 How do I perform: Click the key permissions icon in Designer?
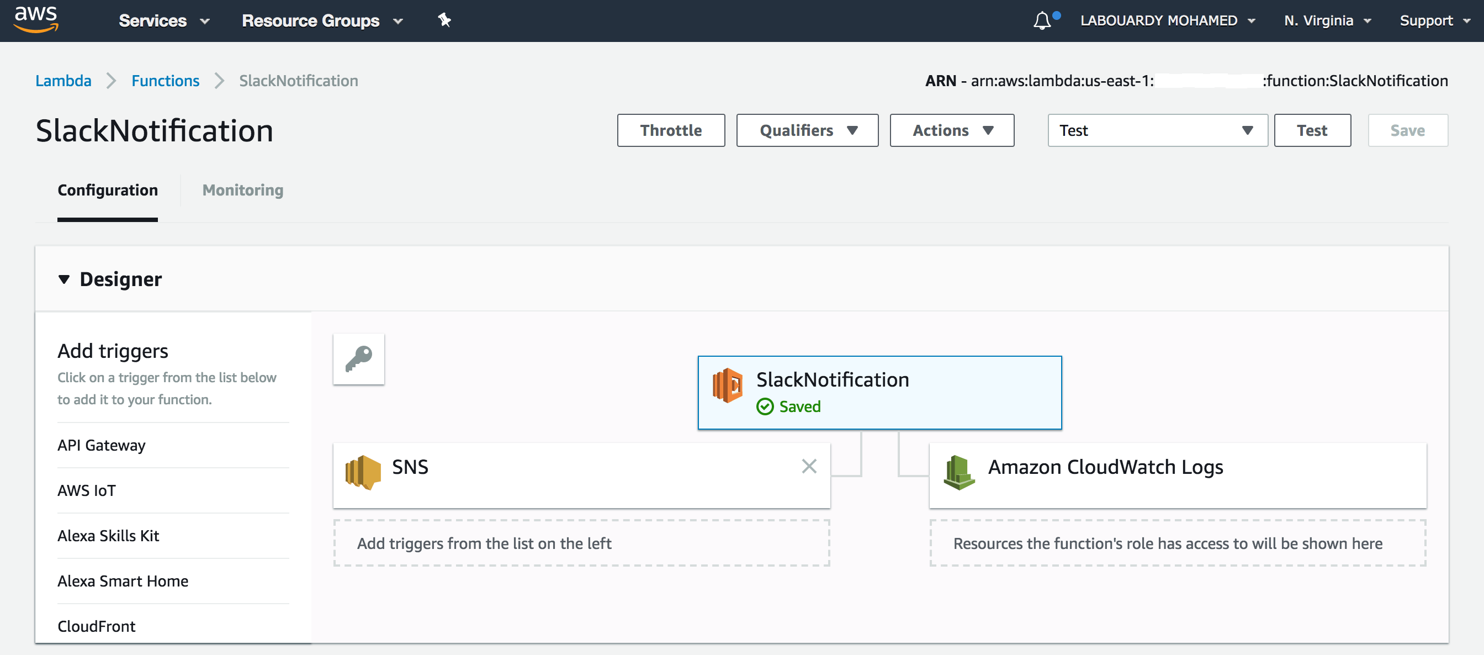(358, 359)
